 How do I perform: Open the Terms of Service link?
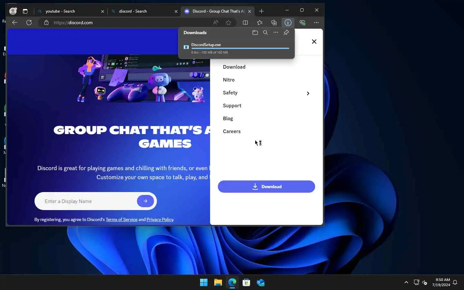click(121, 219)
